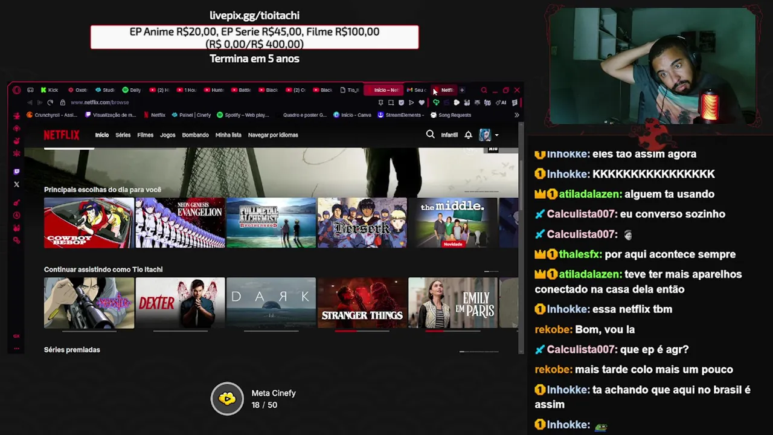Switch to the Studio browser tab
Screen dimensions: 773x435
(104, 90)
